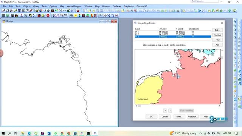The image size is (242, 136).
Task: Select control point row Pt 1
Action: point(173,32)
